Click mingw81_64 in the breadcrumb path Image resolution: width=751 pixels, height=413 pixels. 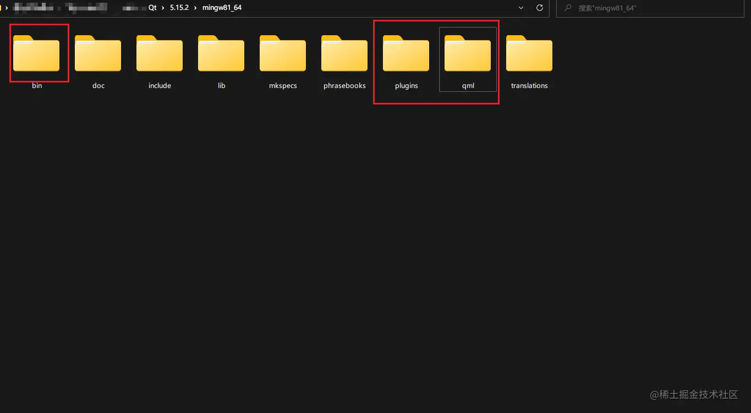[222, 8]
